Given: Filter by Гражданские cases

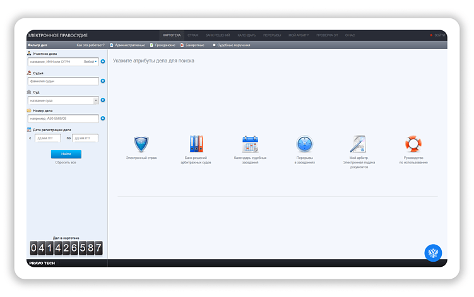Looking at the screenshot, I should [x=163, y=45].
